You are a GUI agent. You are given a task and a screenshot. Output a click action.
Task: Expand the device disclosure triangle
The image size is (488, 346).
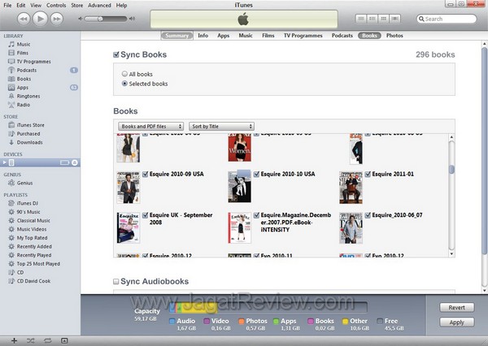(4, 162)
